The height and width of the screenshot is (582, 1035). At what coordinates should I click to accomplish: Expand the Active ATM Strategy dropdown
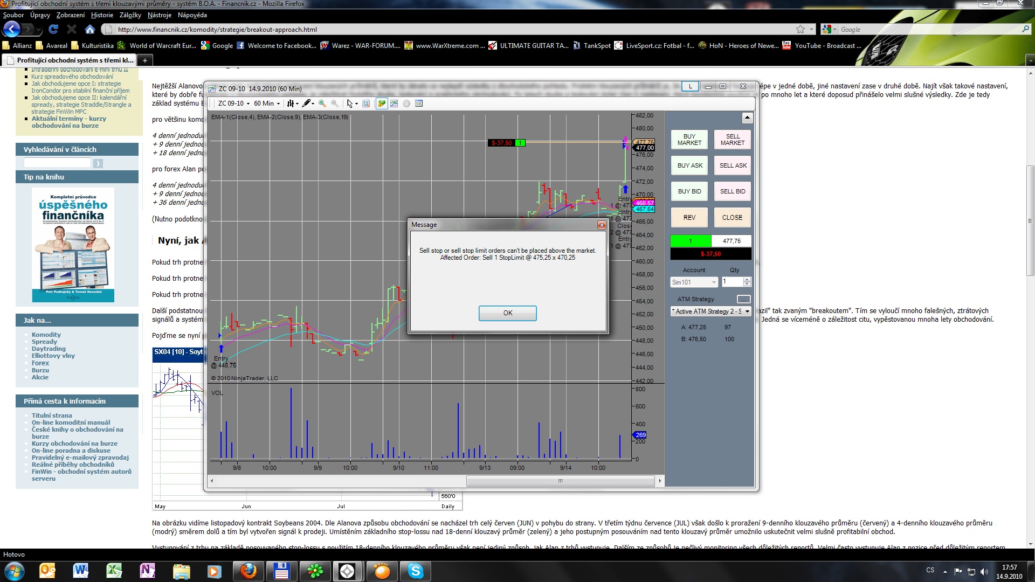[x=747, y=311]
